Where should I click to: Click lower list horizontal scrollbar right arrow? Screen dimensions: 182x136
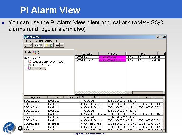[161, 131]
